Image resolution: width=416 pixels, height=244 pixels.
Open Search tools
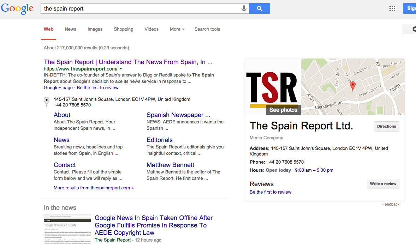click(207, 29)
